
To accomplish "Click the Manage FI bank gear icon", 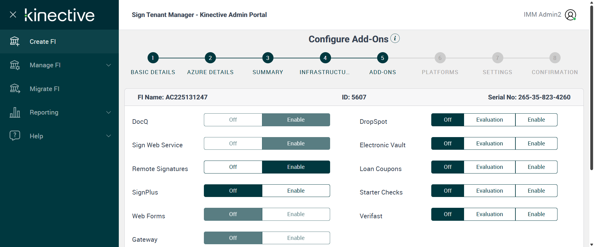I will 15,65.
